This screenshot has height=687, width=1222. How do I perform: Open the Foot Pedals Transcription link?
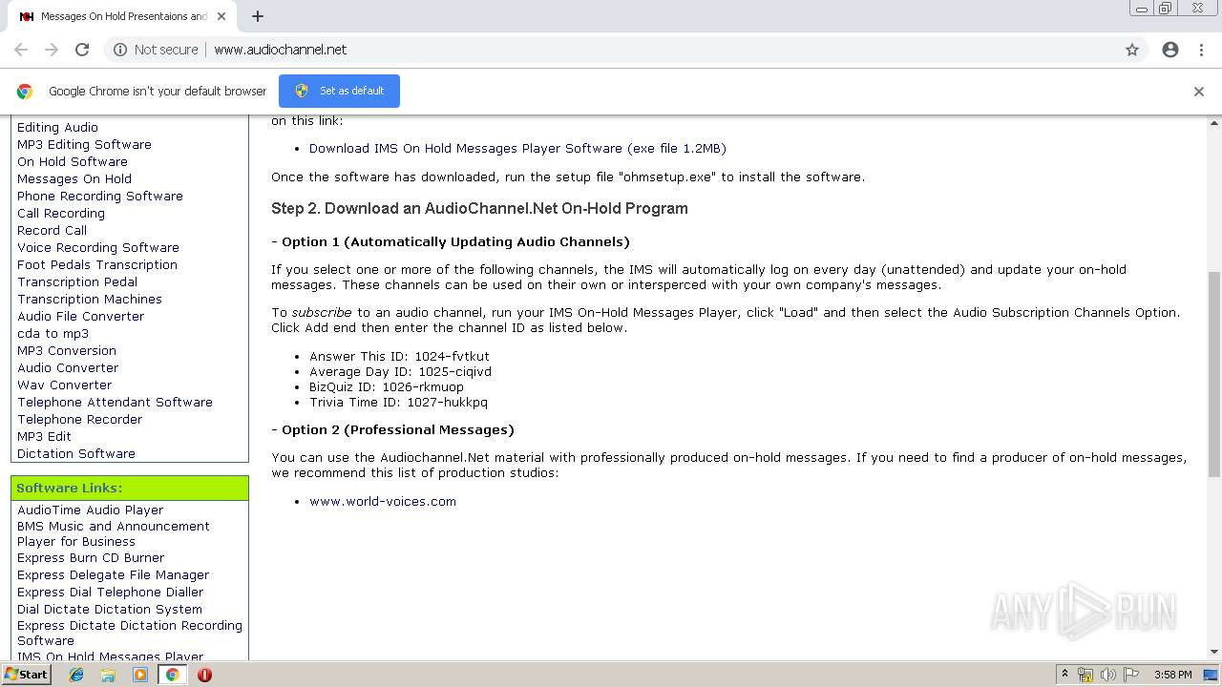97,264
